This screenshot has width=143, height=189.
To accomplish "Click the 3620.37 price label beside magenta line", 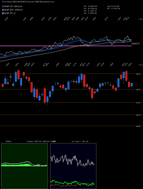I will pos(136,44).
